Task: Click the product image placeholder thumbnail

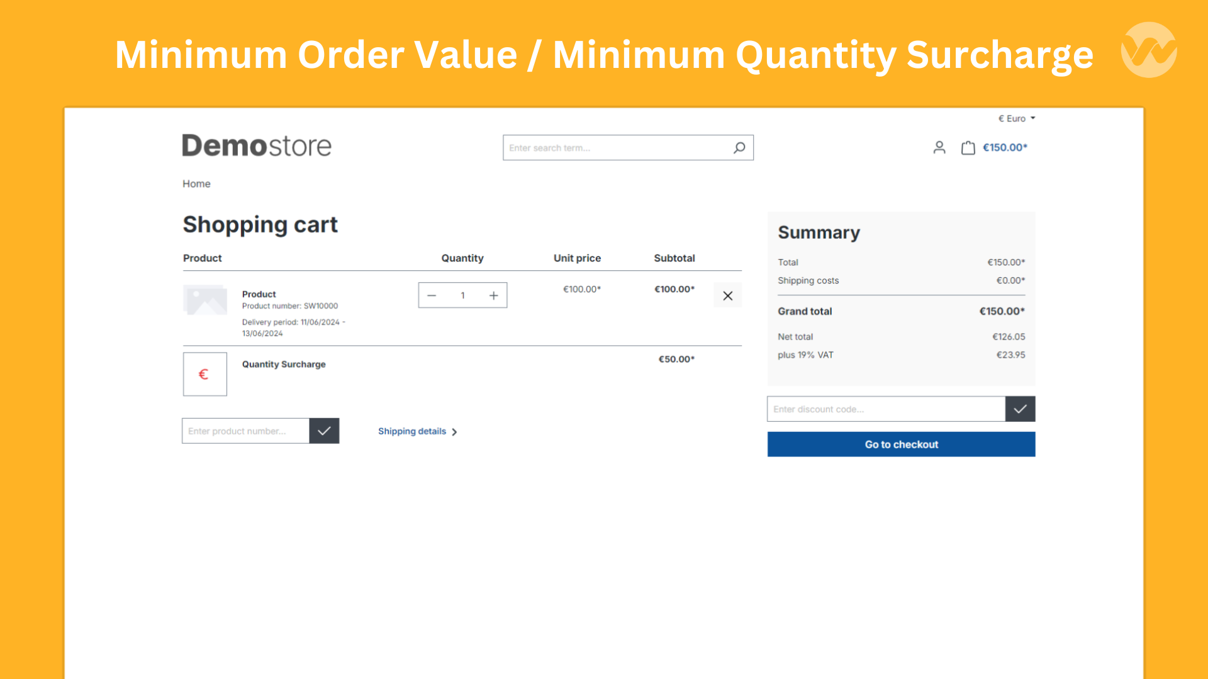Action: pyautogui.click(x=204, y=300)
